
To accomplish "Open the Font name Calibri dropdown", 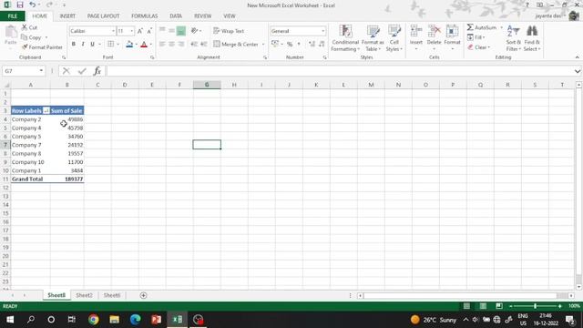I will [x=113, y=31].
